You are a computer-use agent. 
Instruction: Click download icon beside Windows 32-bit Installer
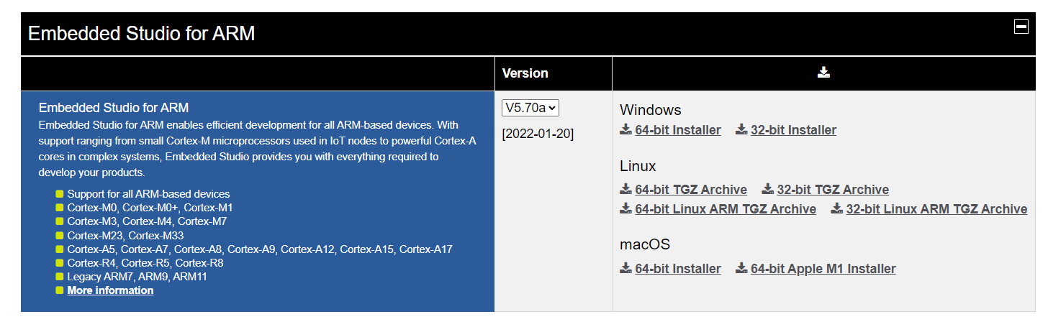(741, 129)
